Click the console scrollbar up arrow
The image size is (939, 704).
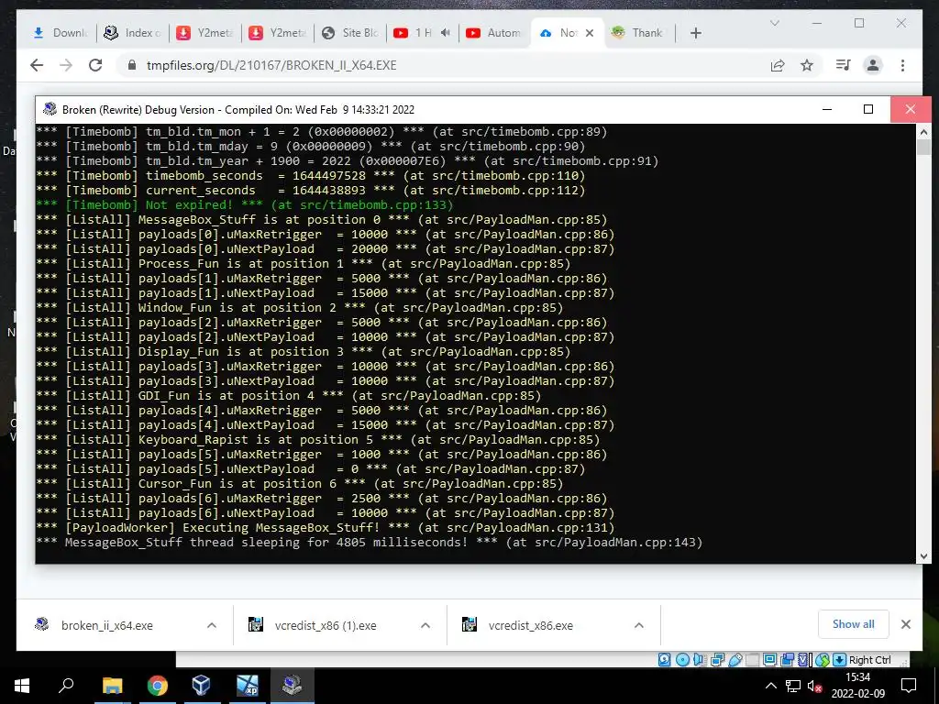(923, 132)
